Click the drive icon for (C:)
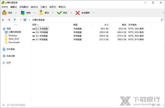 34,29
